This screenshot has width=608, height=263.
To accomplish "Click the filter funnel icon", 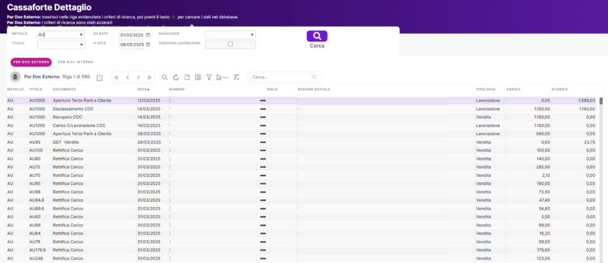I will (x=209, y=77).
